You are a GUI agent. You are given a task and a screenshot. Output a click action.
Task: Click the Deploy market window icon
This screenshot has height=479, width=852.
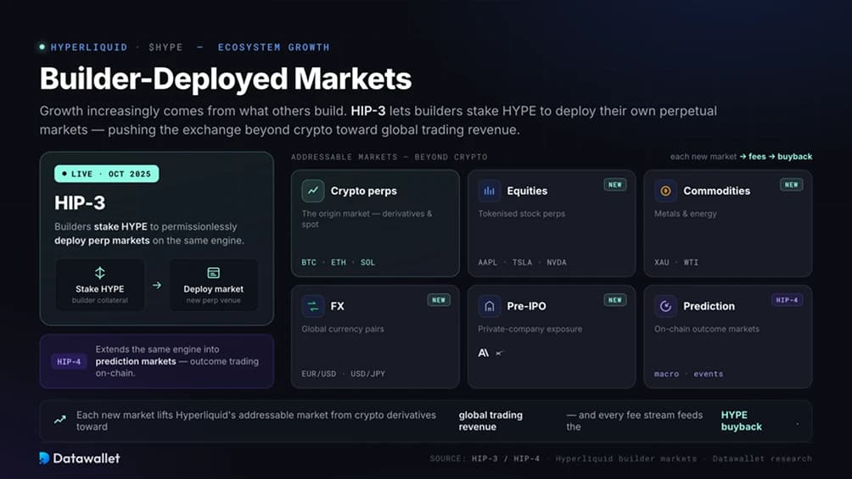(214, 273)
